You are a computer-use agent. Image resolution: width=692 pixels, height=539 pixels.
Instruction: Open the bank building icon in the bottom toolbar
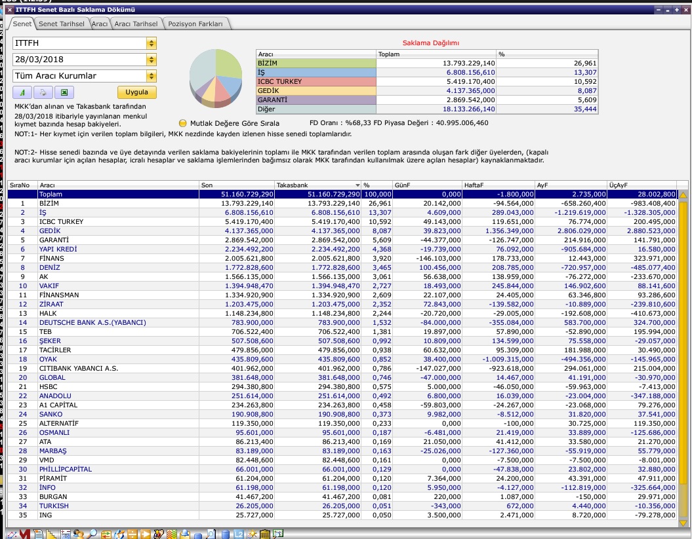[265, 534]
